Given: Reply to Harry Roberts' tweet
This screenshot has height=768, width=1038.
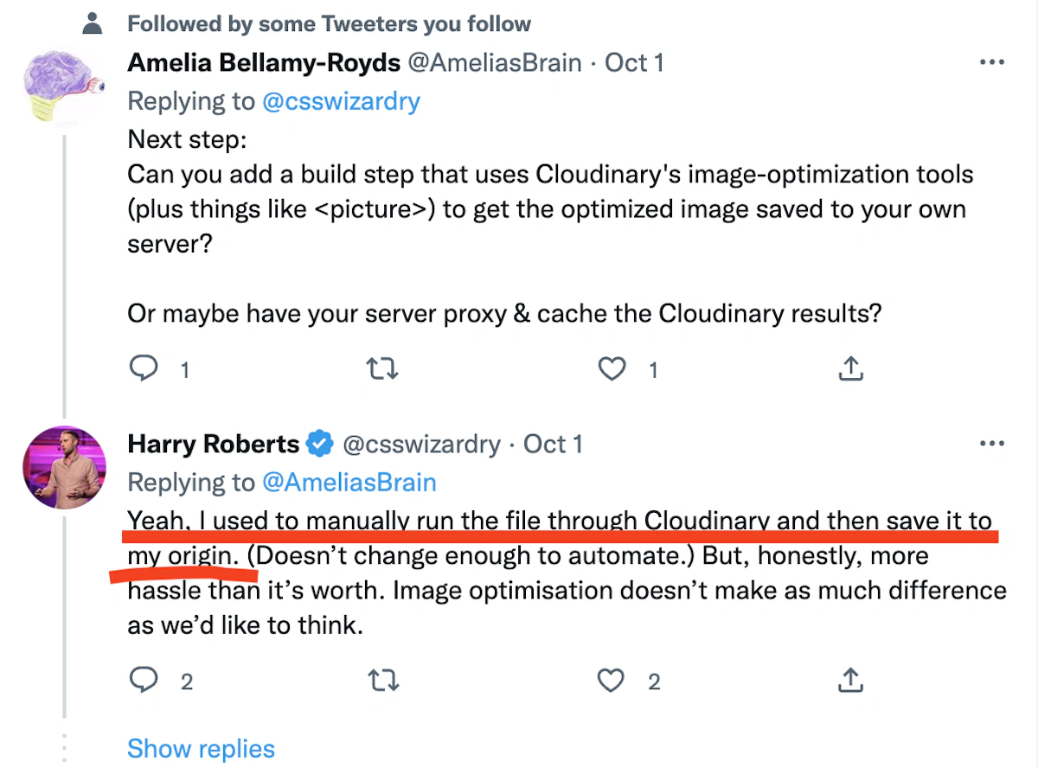Looking at the screenshot, I should click(x=144, y=681).
